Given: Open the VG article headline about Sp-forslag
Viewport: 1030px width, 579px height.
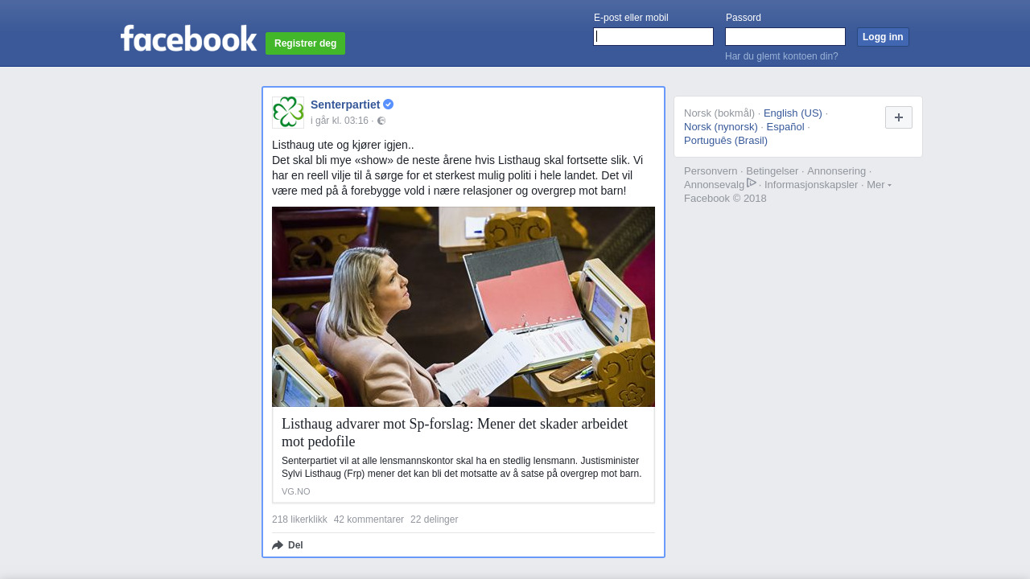Looking at the screenshot, I should (455, 433).
